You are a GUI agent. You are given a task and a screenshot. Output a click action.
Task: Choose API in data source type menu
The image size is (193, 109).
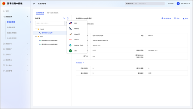[x=77, y=51]
